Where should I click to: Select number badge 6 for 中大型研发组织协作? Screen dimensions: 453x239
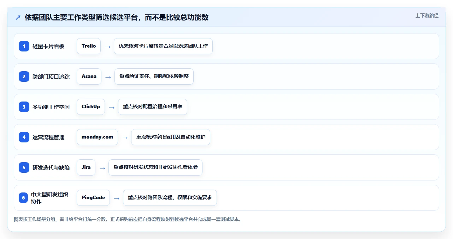(23, 198)
